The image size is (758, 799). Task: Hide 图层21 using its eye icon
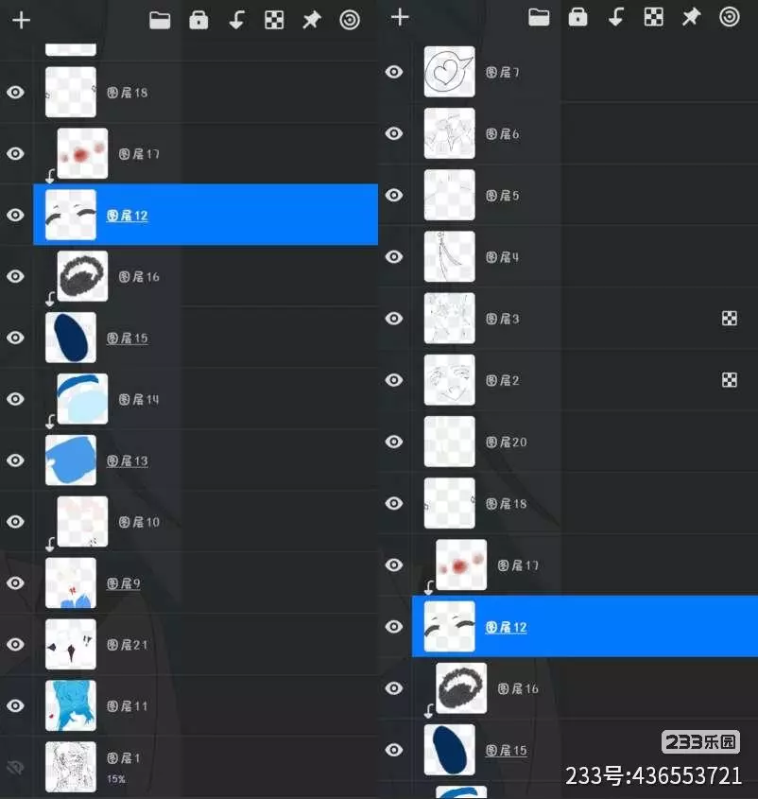point(16,644)
